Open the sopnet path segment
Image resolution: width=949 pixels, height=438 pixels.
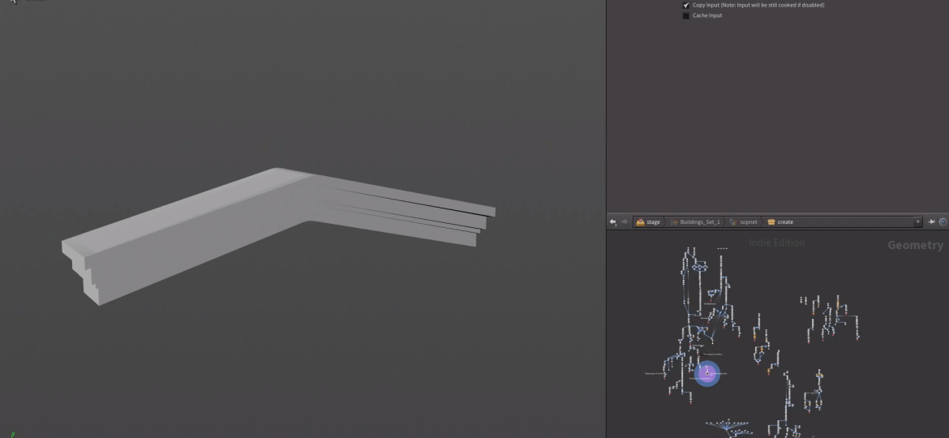coord(747,222)
